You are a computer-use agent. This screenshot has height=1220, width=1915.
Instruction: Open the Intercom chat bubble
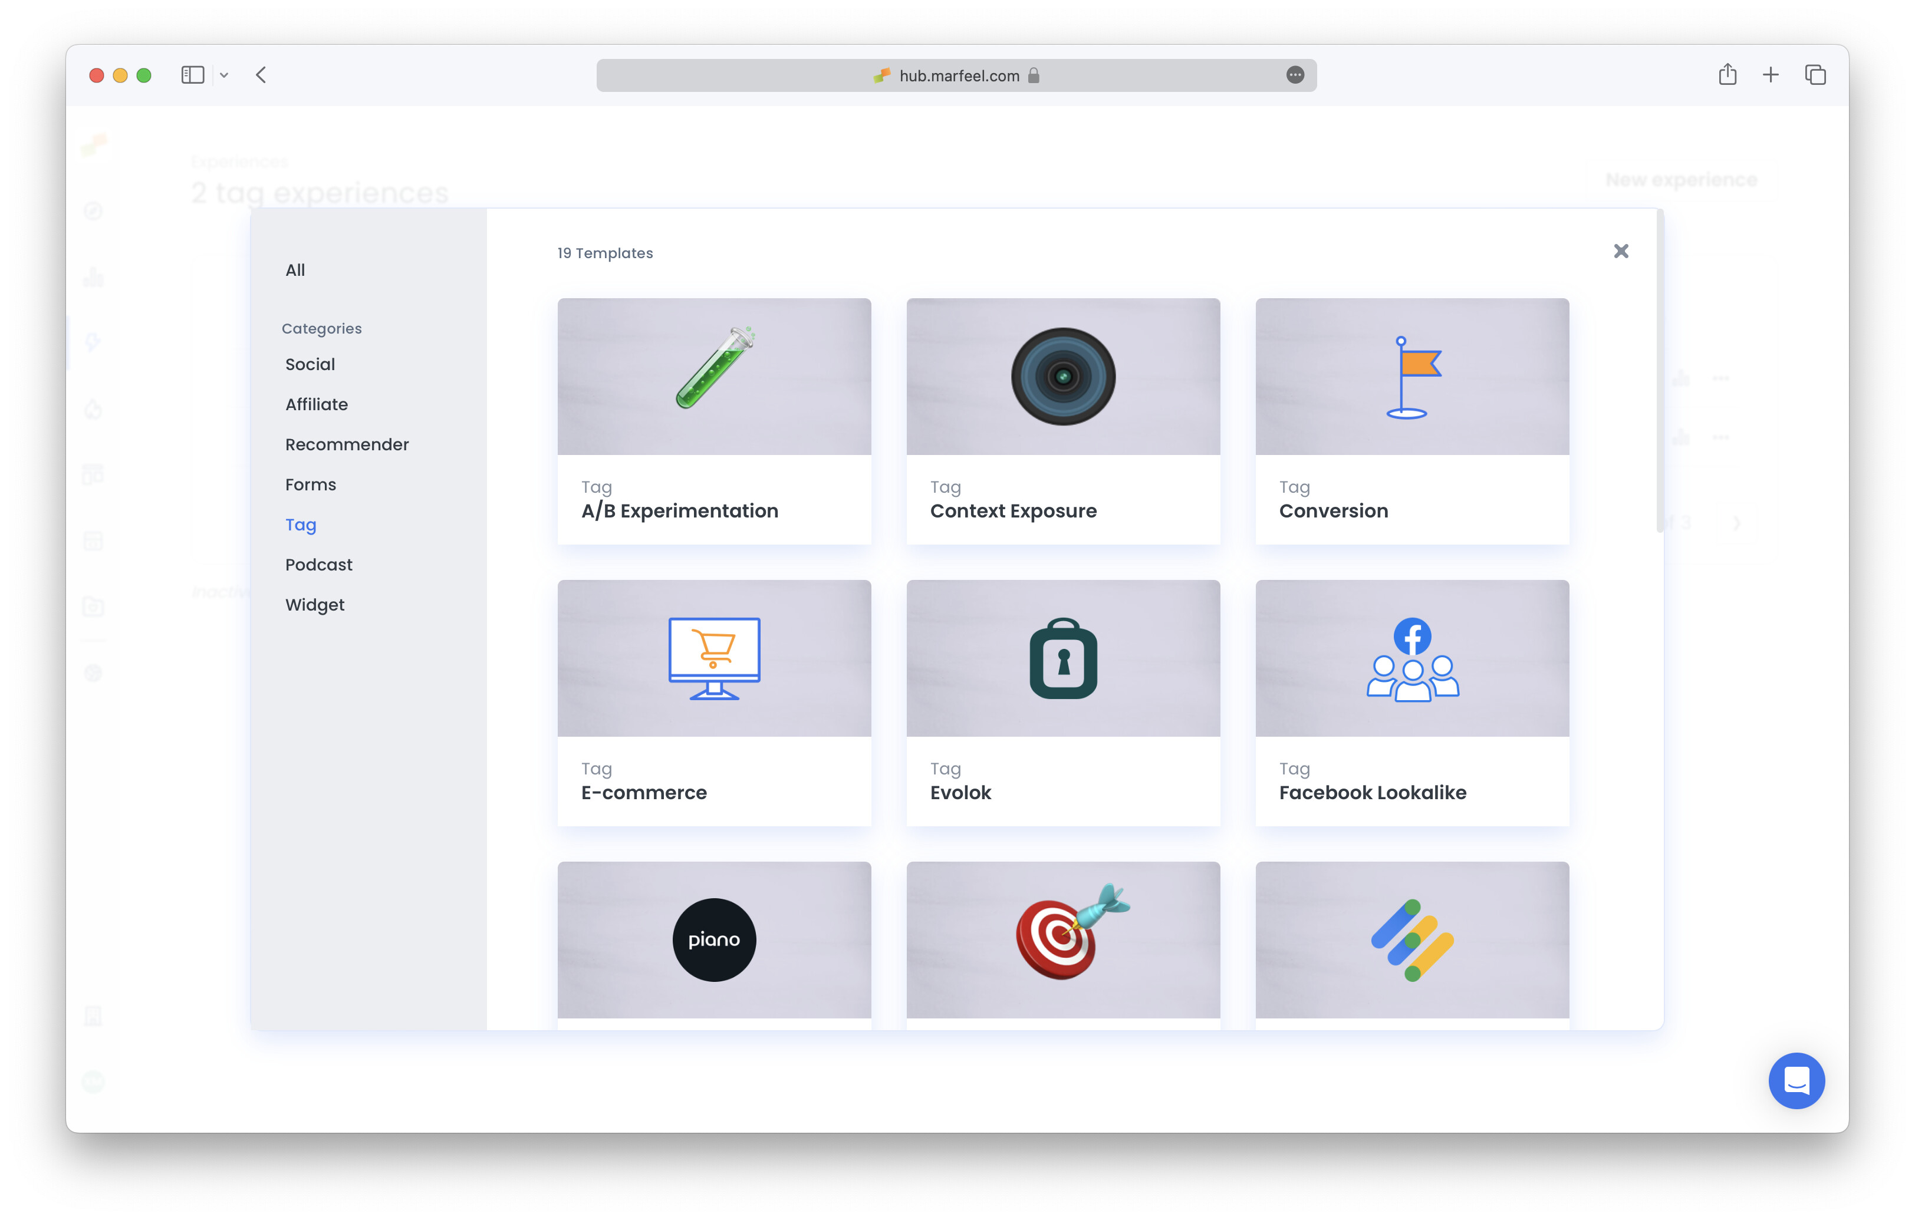coord(1796,1081)
